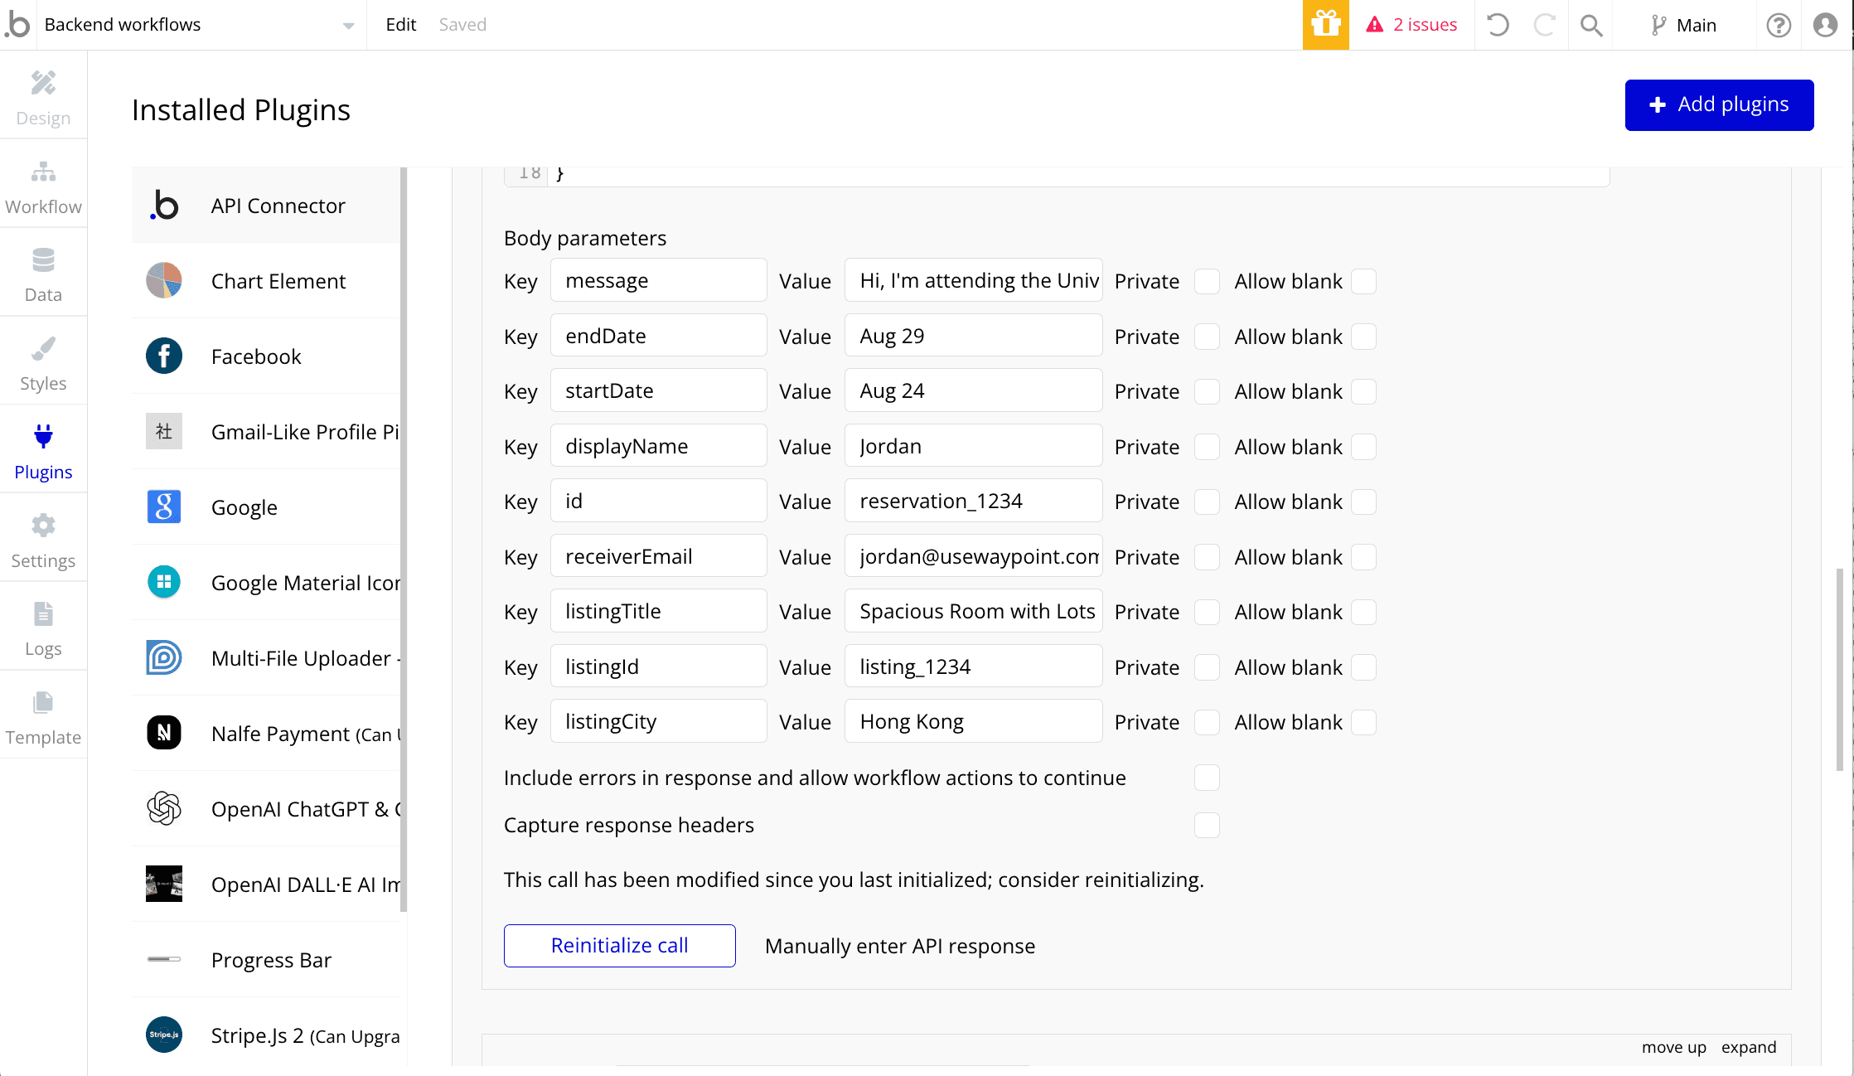Switch to the Design tab icon
Image resolution: width=1854 pixels, height=1076 pixels.
point(43,98)
